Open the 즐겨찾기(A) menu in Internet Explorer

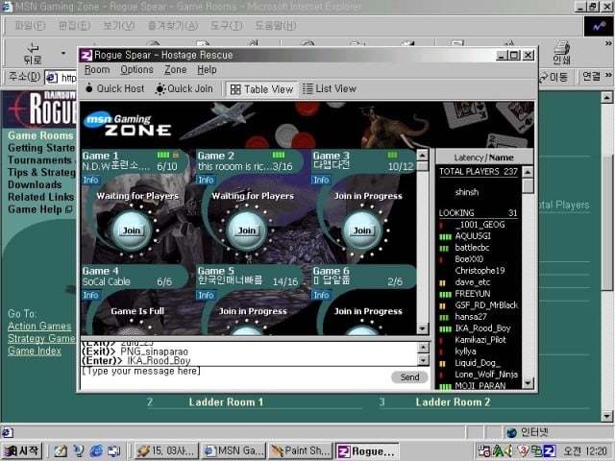(x=173, y=26)
